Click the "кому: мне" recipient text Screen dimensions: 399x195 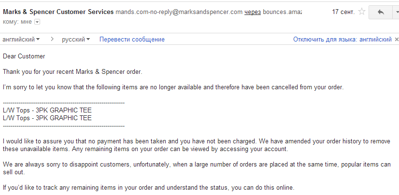tap(17, 21)
